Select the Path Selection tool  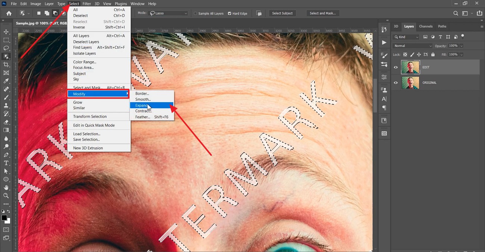point(6,171)
